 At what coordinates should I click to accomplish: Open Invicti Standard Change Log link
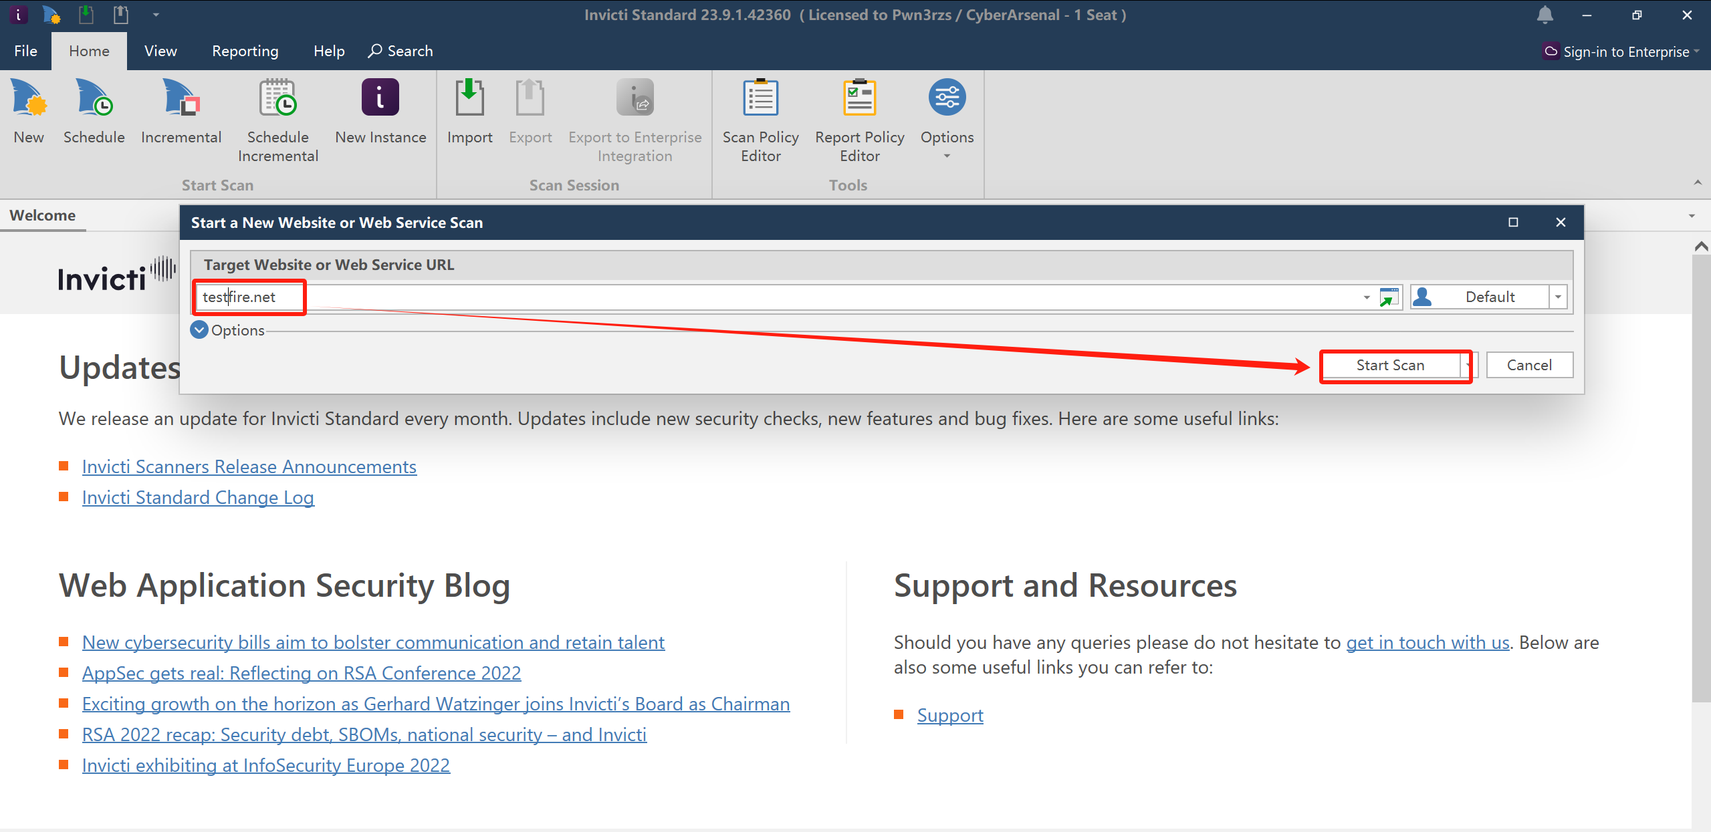pos(197,496)
